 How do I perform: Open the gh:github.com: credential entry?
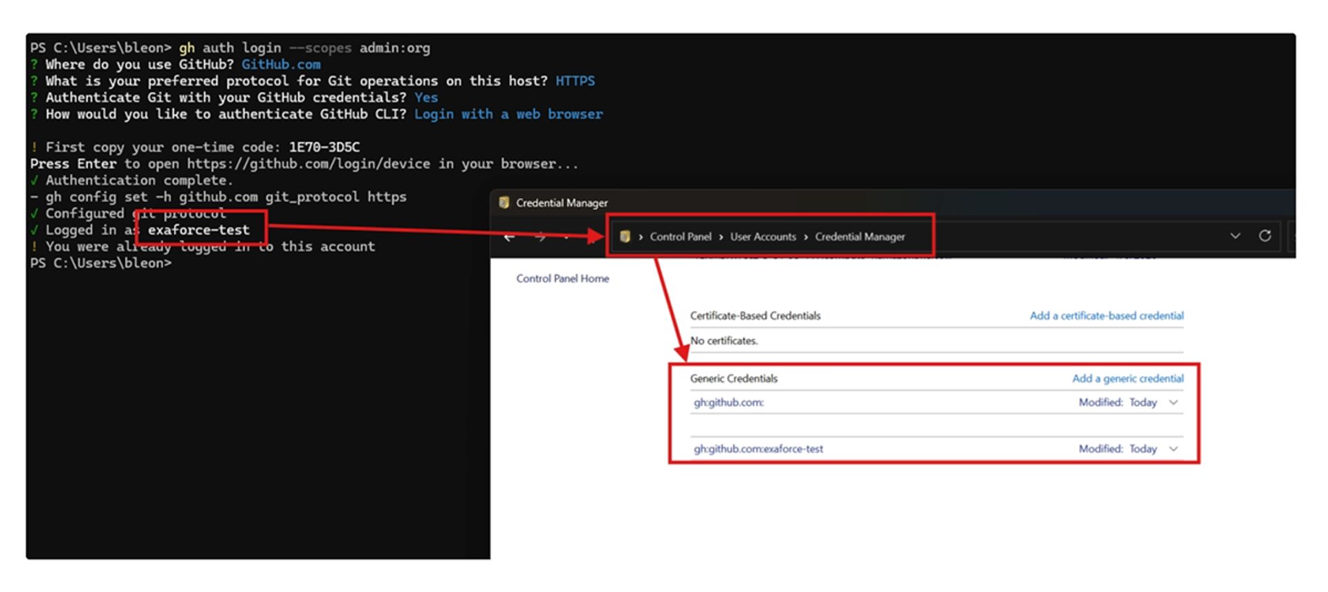tap(729, 403)
